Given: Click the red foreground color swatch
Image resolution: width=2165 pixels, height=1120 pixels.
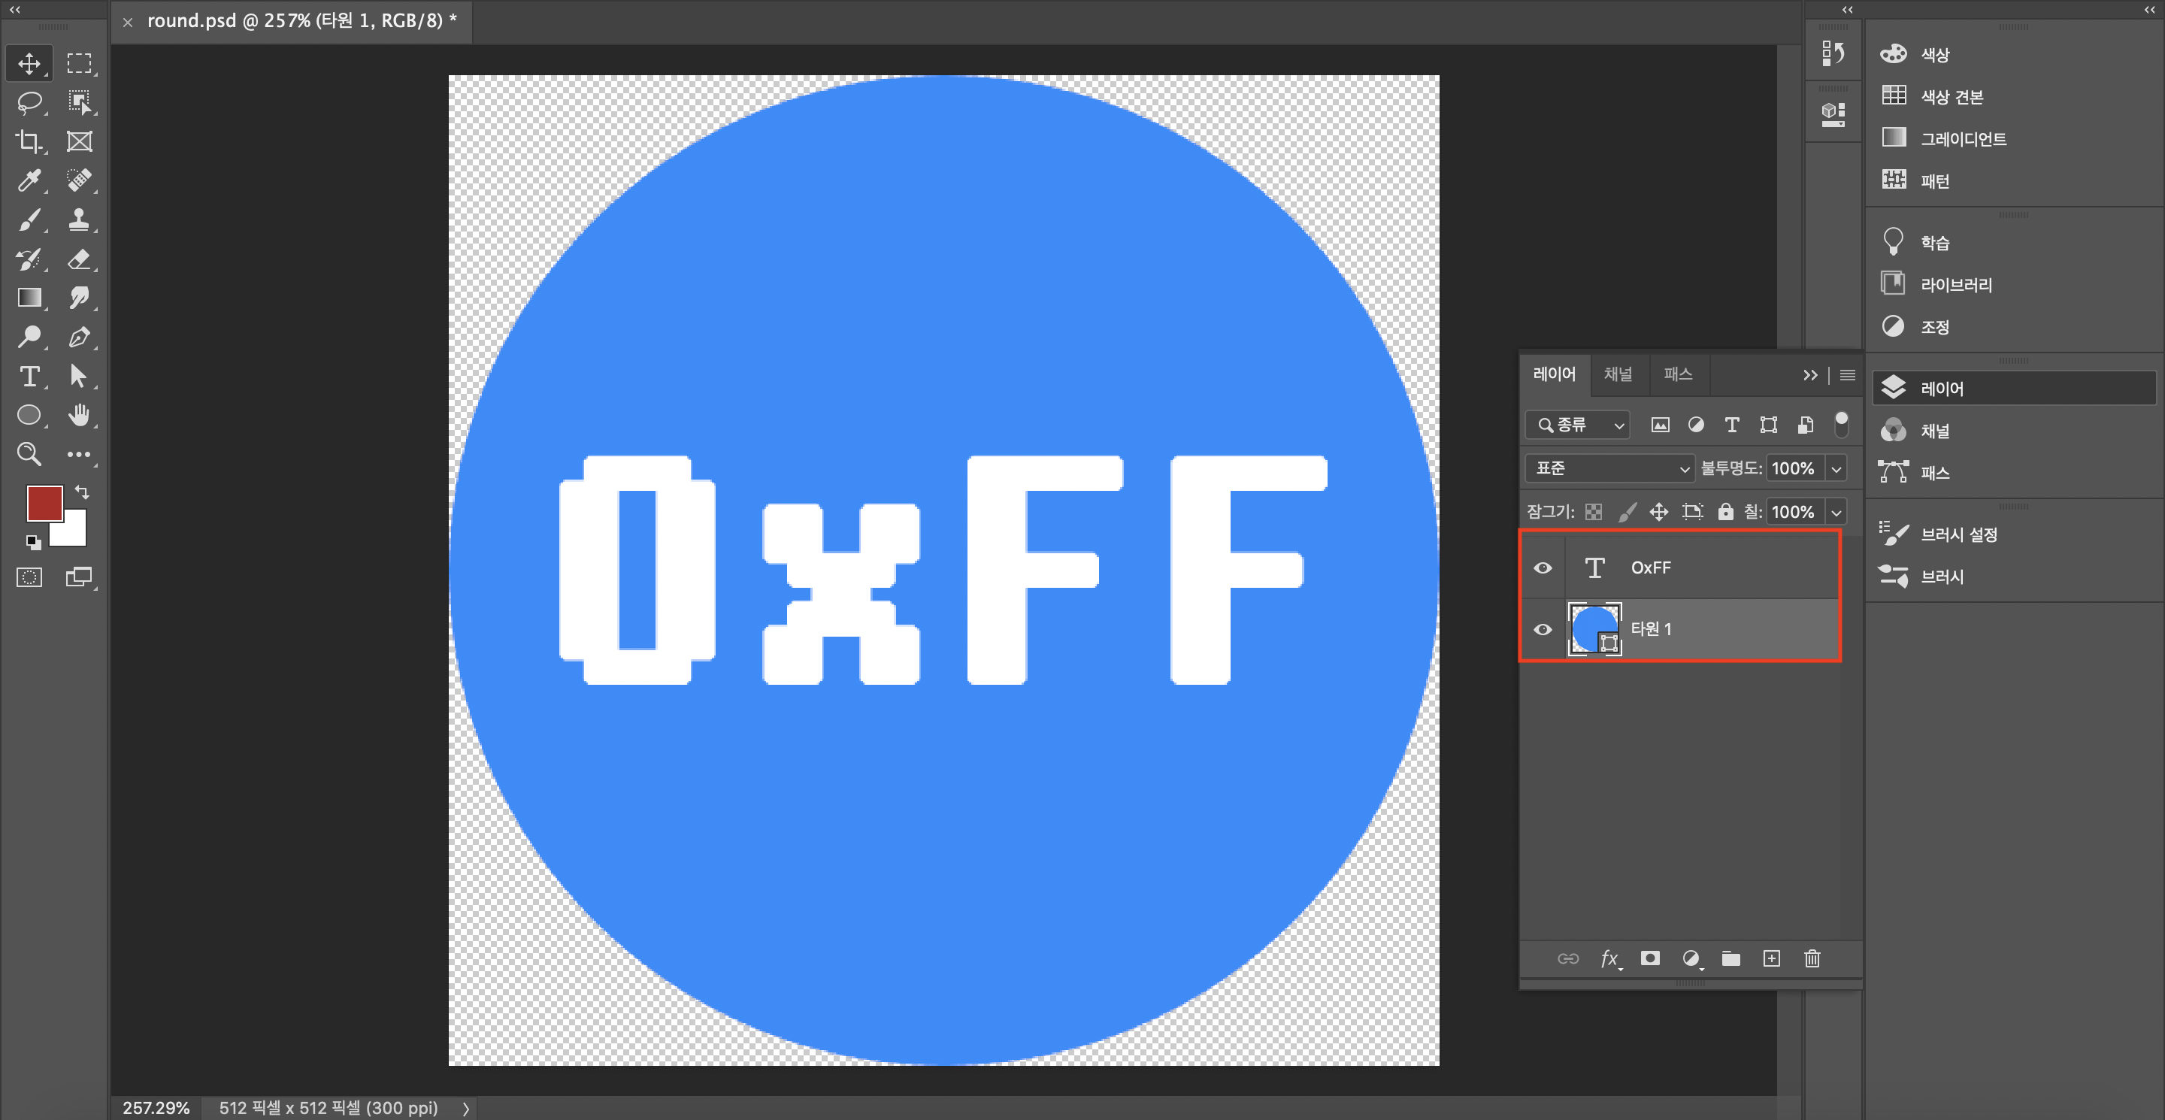Looking at the screenshot, I should (x=44, y=502).
